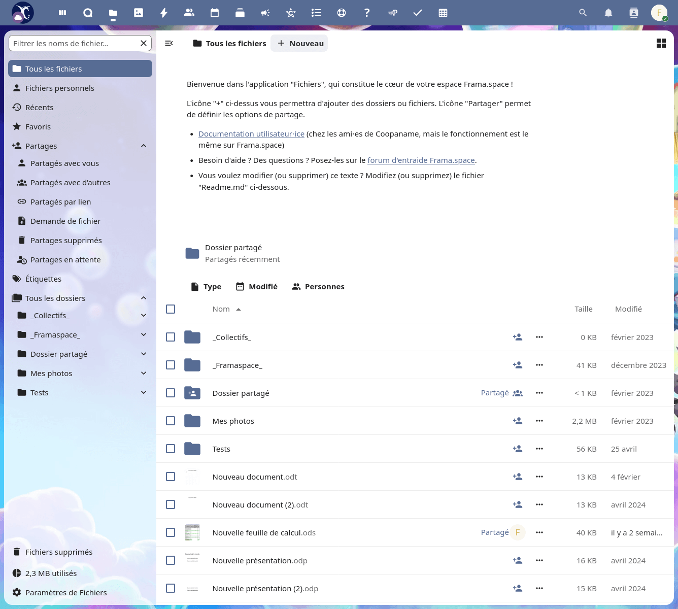Screen dimensions: 678x609
Task: Switch to grid view icon
Action: [x=661, y=44]
